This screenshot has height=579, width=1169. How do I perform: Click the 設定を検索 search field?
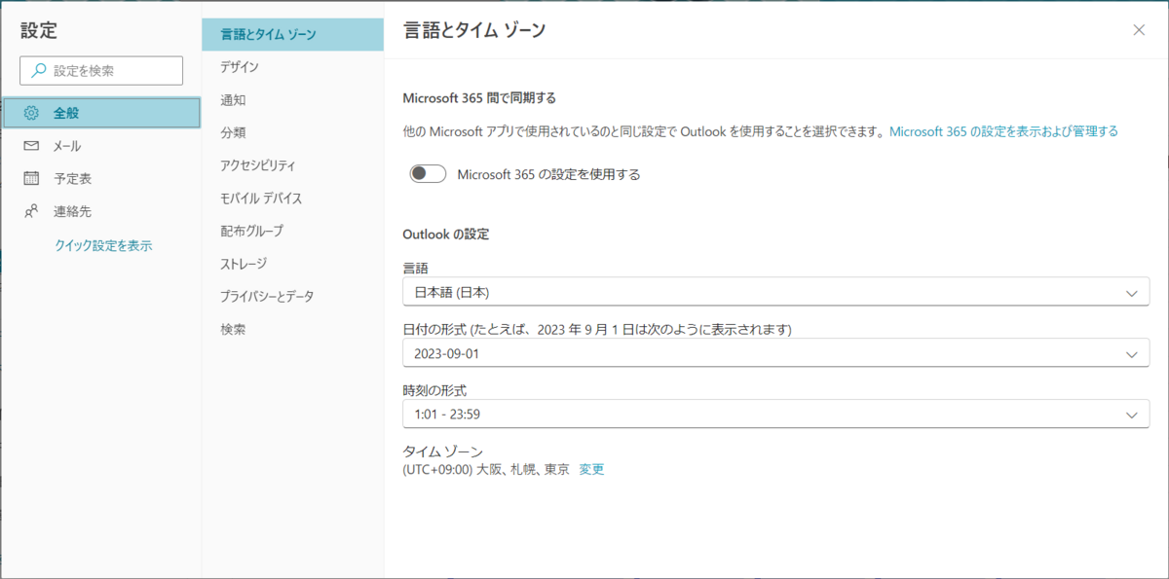pos(101,70)
